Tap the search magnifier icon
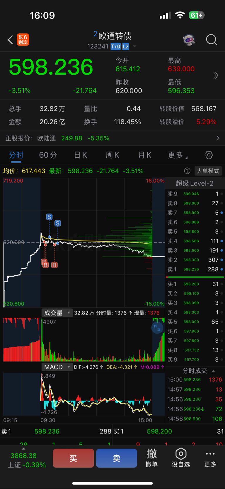The width and height of the screenshot is (225, 489). [211, 40]
